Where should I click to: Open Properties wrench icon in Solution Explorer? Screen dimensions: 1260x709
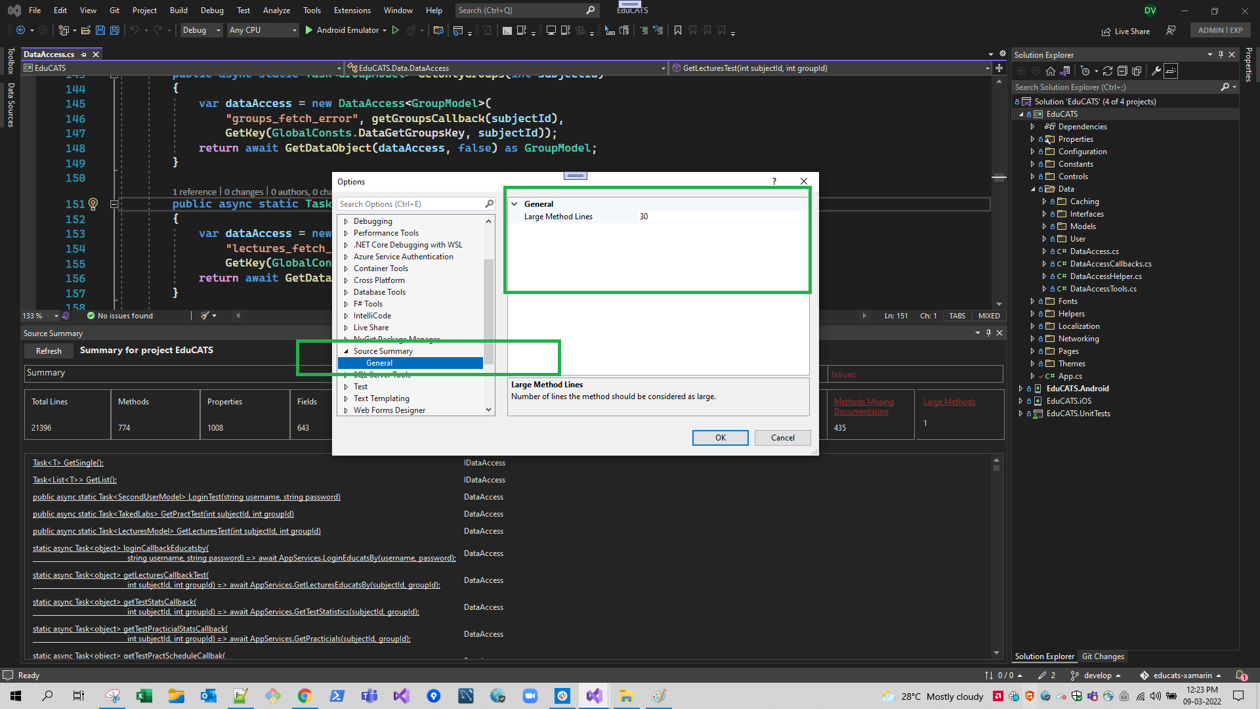[1156, 71]
